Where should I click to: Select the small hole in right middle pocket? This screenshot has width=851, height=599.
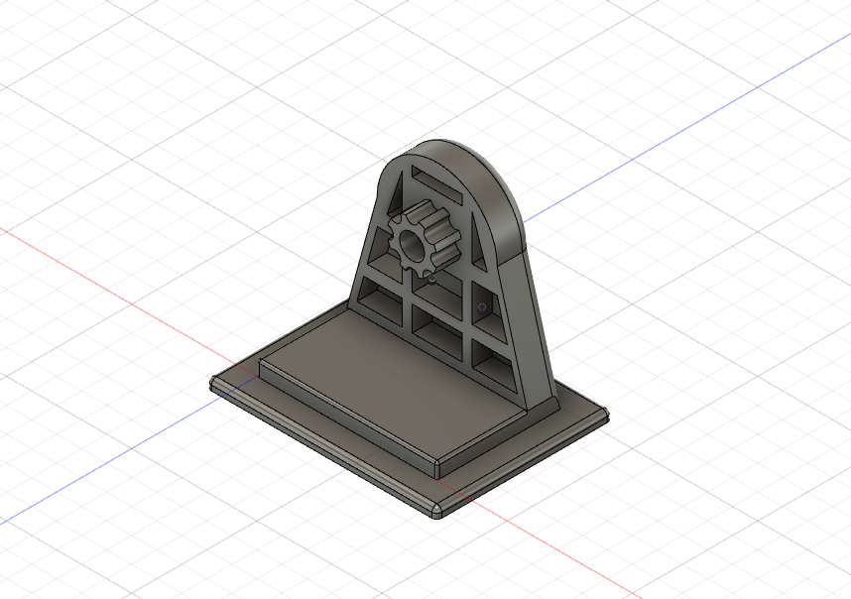pyautogui.click(x=481, y=308)
